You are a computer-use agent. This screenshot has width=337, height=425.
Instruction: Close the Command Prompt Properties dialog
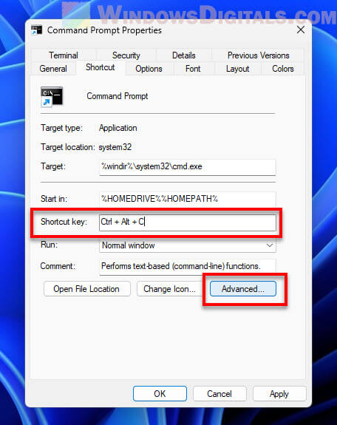point(301,30)
